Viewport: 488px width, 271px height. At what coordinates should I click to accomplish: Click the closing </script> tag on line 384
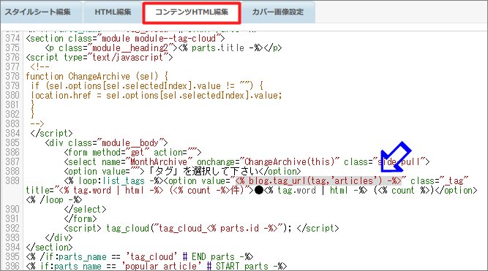point(52,133)
